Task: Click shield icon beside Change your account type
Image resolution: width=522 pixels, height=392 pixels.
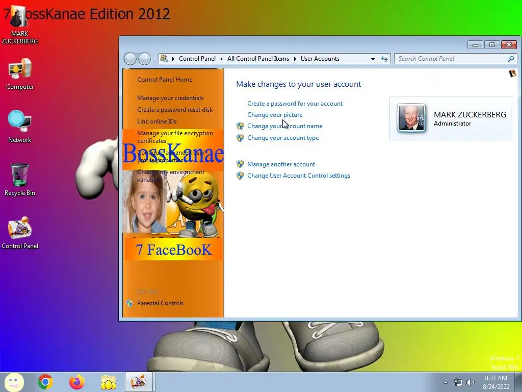Action: point(240,138)
